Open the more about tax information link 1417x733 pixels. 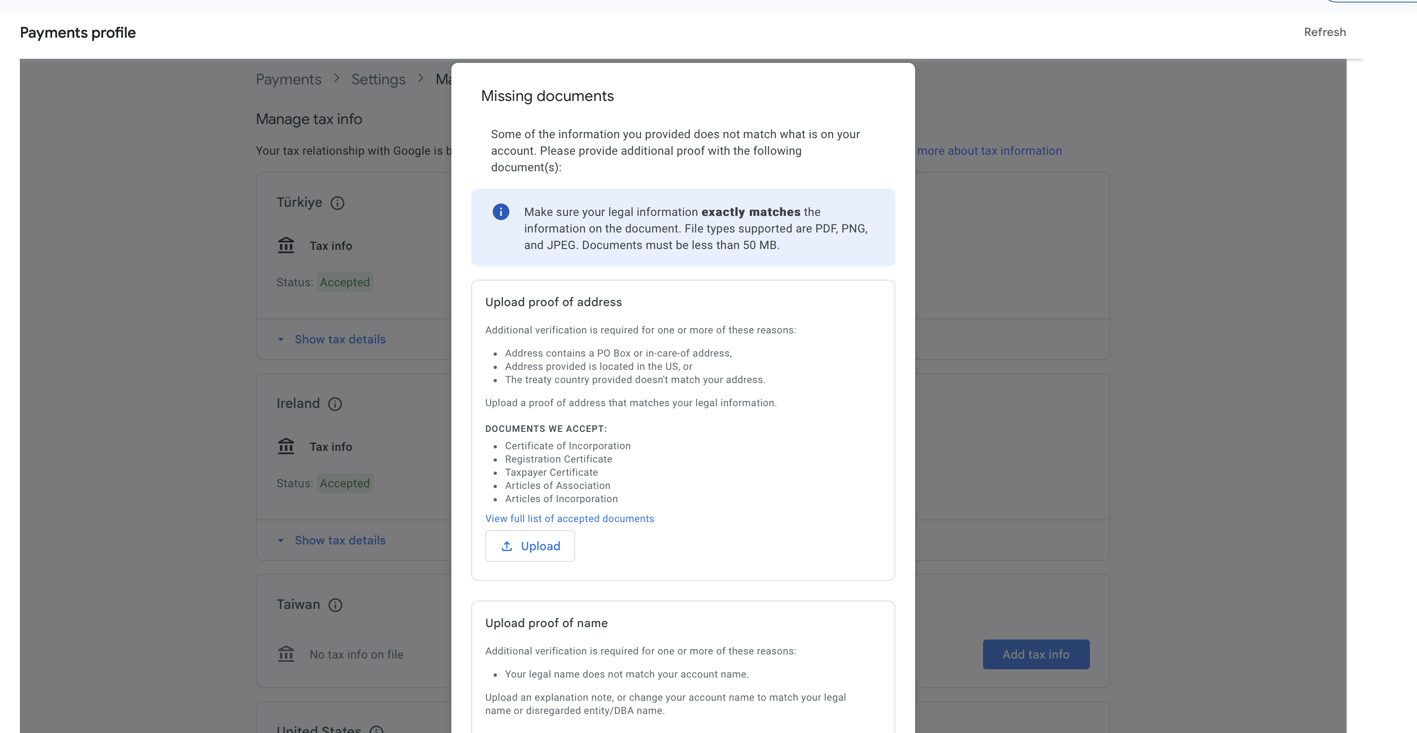point(989,151)
